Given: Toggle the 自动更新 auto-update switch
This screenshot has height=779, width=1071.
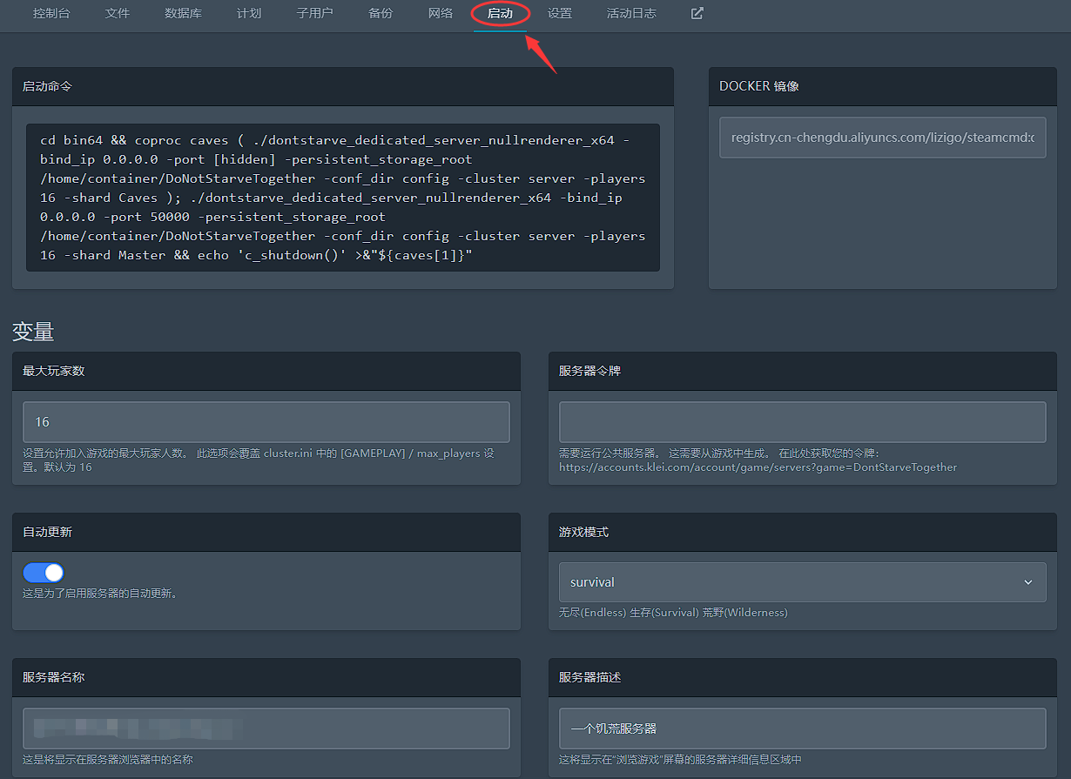Looking at the screenshot, I should coord(44,572).
